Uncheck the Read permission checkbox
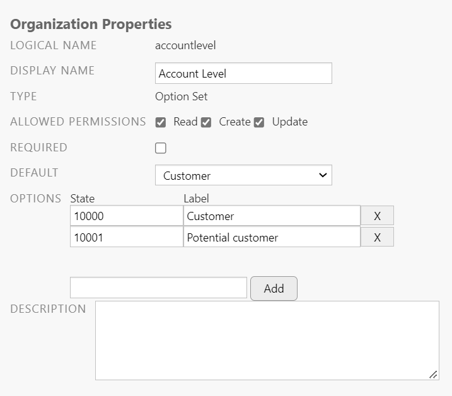The height and width of the screenshot is (396, 452). (161, 122)
